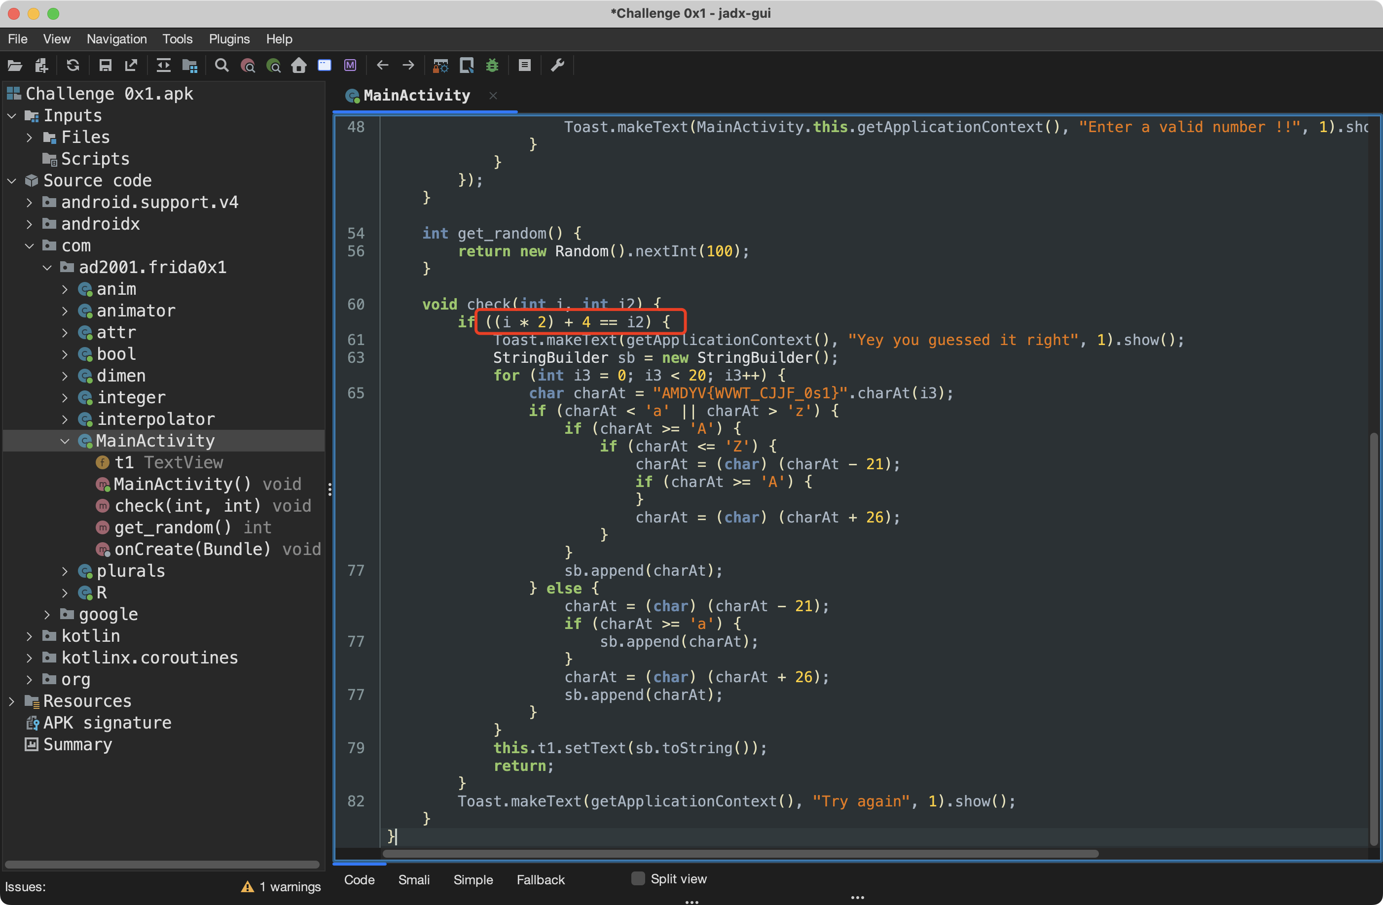
Task: Expand the android.support.v4 package
Action: pos(30,203)
